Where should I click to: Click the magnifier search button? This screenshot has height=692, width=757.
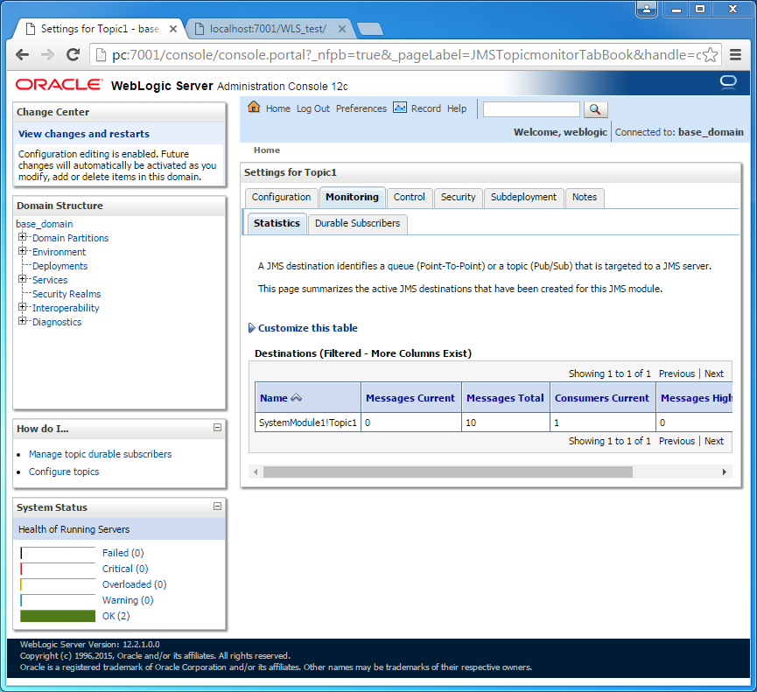pos(595,109)
